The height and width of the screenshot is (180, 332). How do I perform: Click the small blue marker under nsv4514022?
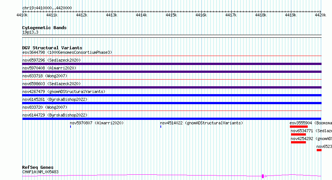tap(161, 127)
